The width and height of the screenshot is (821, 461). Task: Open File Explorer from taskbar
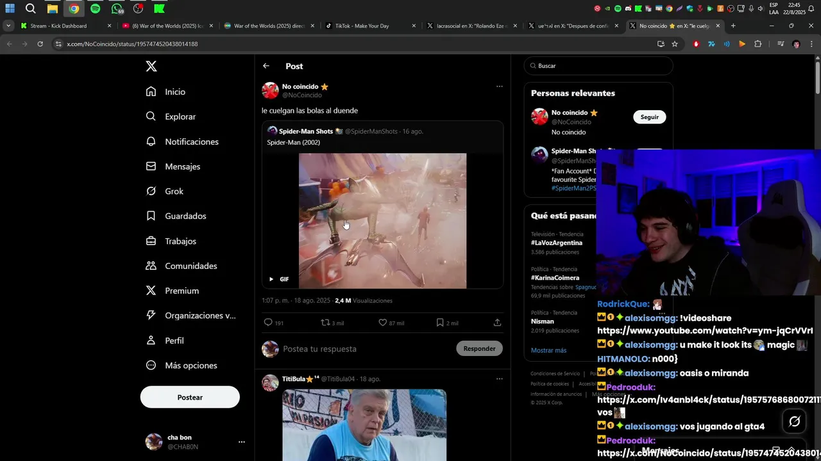click(53, 8)
